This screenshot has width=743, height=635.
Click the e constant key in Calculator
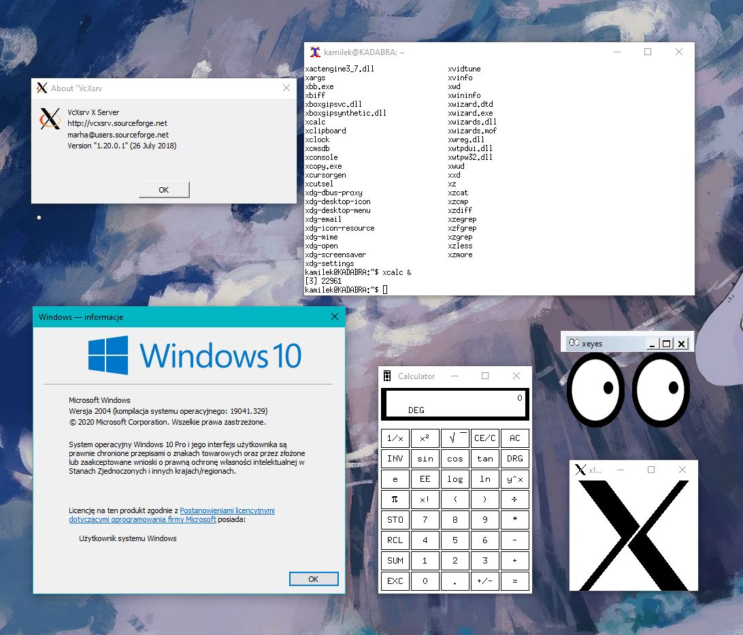pyautogui.click(x=395, y=479)
